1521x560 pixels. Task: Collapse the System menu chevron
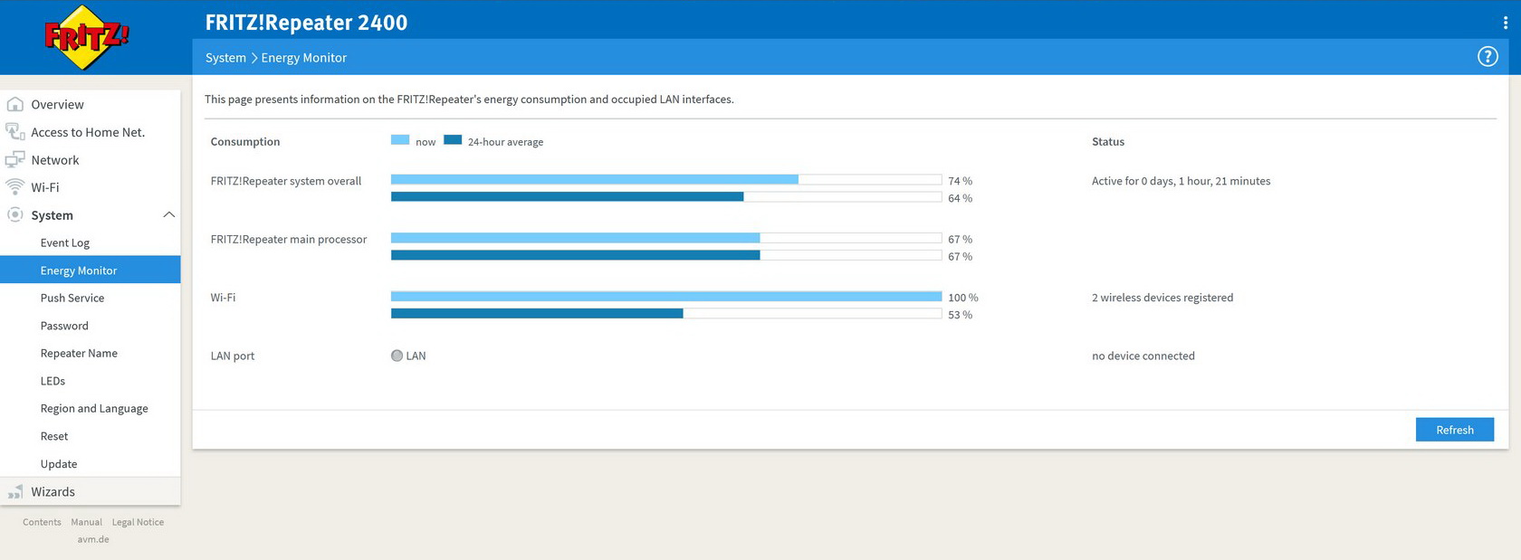(168, 214)
